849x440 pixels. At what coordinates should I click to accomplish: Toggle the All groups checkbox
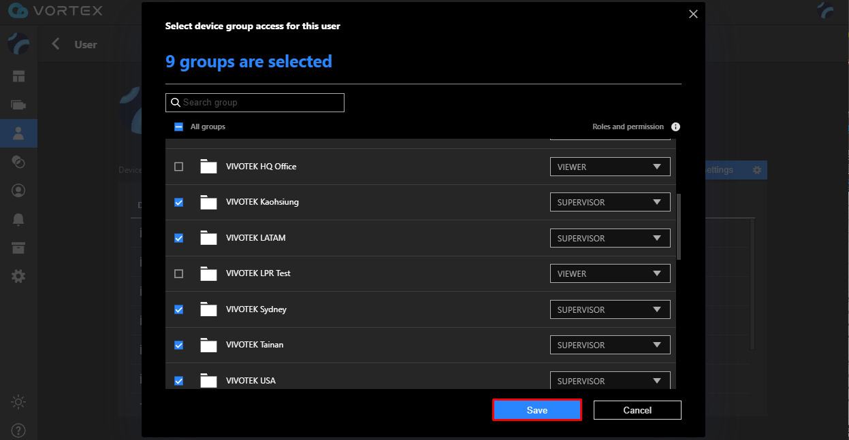pyautogui.click(x=179, y=126)
